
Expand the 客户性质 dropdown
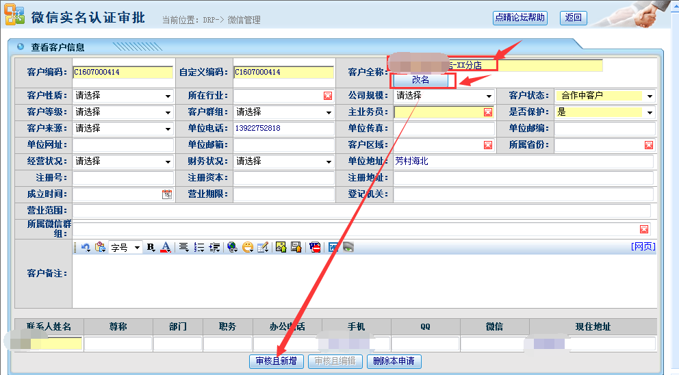(168, 96)
